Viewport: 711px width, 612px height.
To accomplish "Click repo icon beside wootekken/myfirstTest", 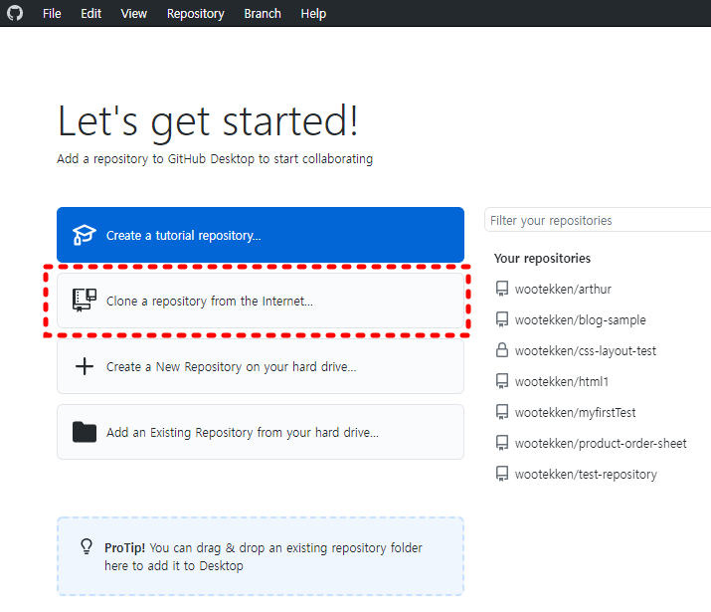I will 502,412.
